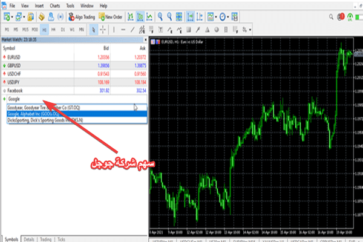The image size is (363, 242).
Task: Enable the D1 timeframe
Action: click(63, 28)
